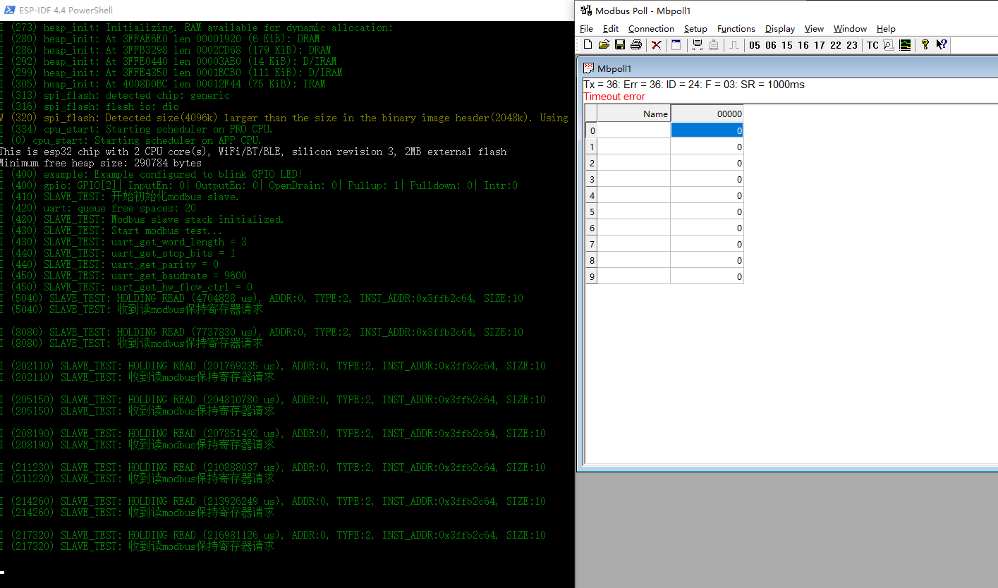Click the Mbpoll1 child window title

coord(614,68)
